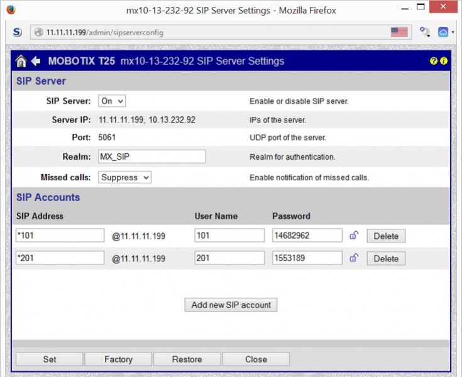This screenshot has height=377, width=462.
Task: Click password field containing 14682962
Action: (307, 236)
